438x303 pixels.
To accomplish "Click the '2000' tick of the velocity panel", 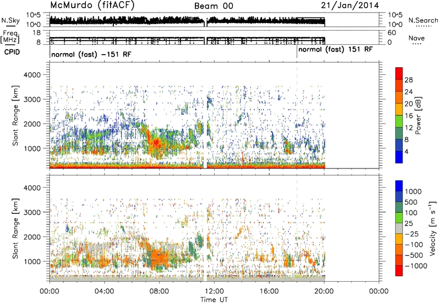I will pyautogui.click(x=32, y=237).
